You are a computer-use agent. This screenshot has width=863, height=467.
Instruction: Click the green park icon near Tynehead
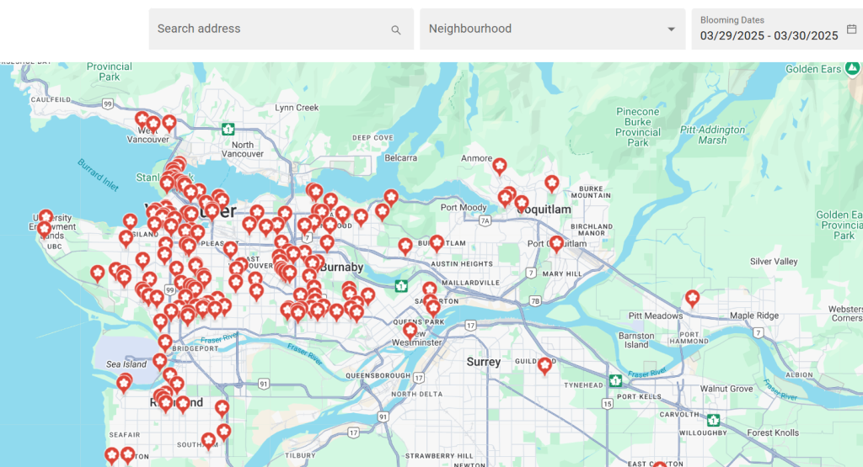click(x=615, y=380)
